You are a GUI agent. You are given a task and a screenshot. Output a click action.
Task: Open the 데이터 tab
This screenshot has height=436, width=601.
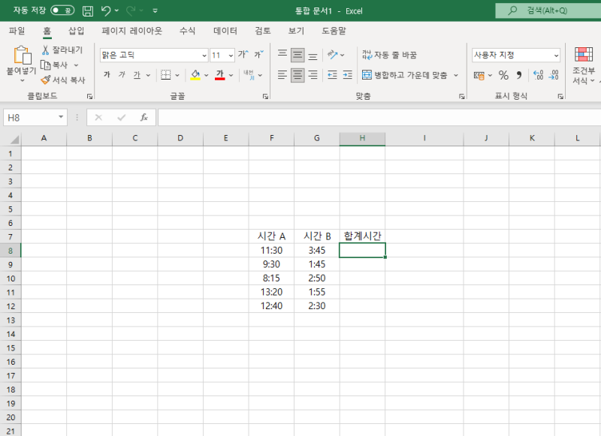pos(225,31)
